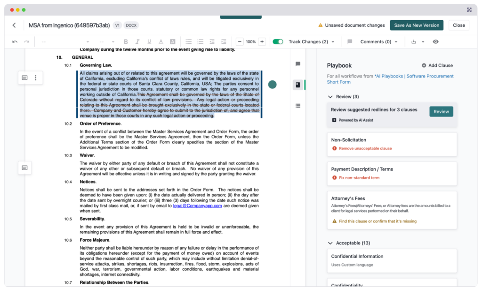Apply numbered list formatting
482x290 pixels.
(x=201, y=42)
